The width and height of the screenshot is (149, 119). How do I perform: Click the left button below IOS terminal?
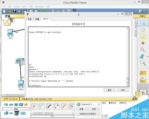[110, 90]
